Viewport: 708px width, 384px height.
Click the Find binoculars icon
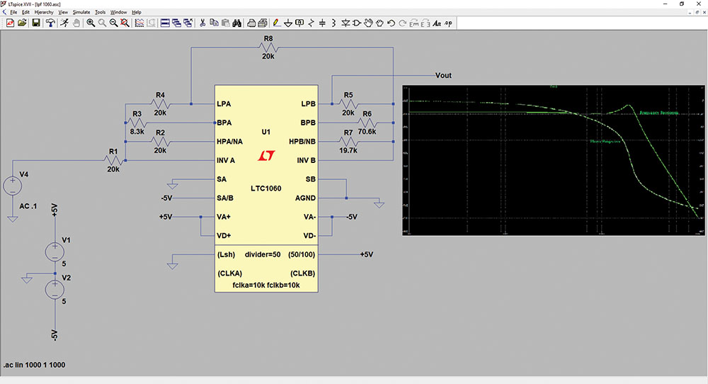coord(236,23)
